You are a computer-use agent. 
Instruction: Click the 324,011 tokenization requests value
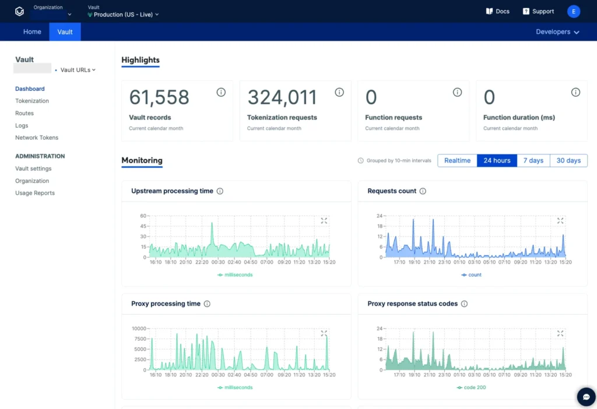point(282,97)
